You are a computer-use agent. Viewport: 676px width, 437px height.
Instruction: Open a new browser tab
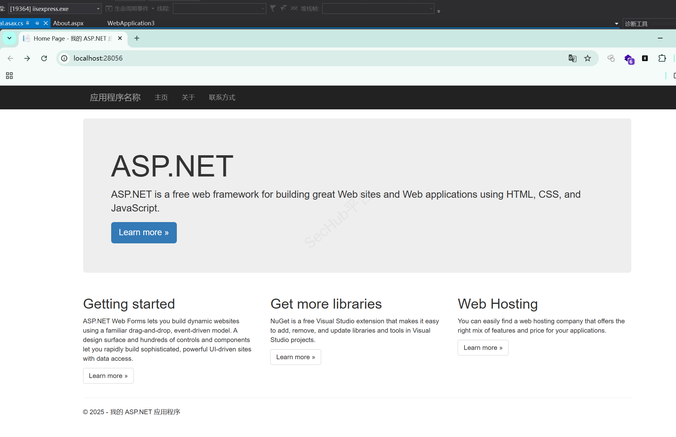[137, 38]
